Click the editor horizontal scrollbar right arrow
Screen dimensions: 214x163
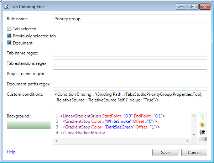pos(188,141)
